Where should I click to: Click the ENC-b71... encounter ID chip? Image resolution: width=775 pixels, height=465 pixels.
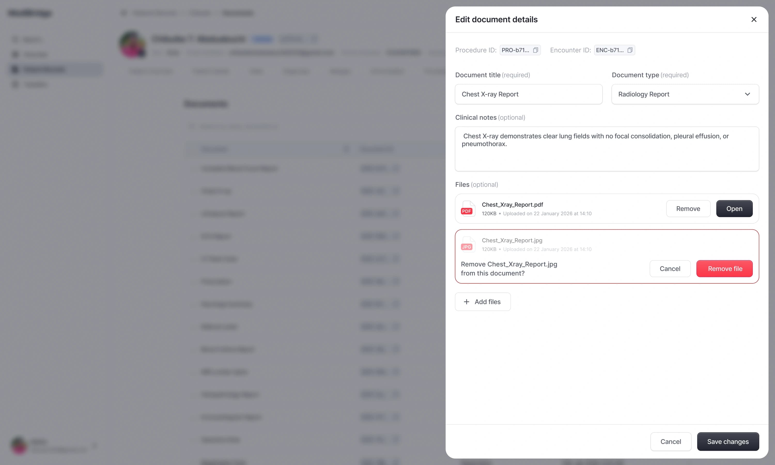pos(614,50)
